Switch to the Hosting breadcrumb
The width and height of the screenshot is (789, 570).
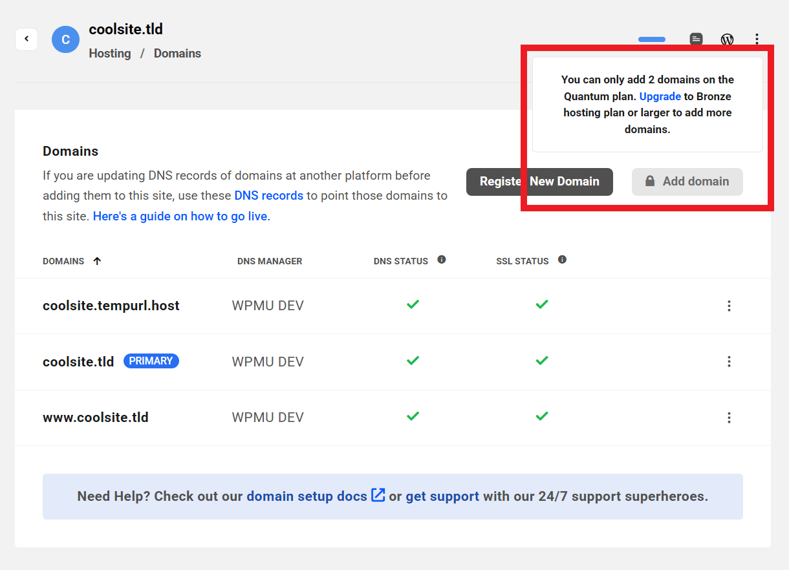pos(109,53)
